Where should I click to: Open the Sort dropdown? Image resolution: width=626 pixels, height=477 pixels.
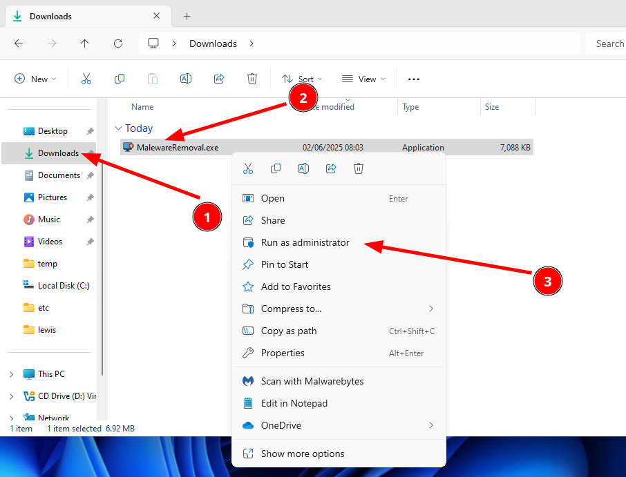point(302,79)
